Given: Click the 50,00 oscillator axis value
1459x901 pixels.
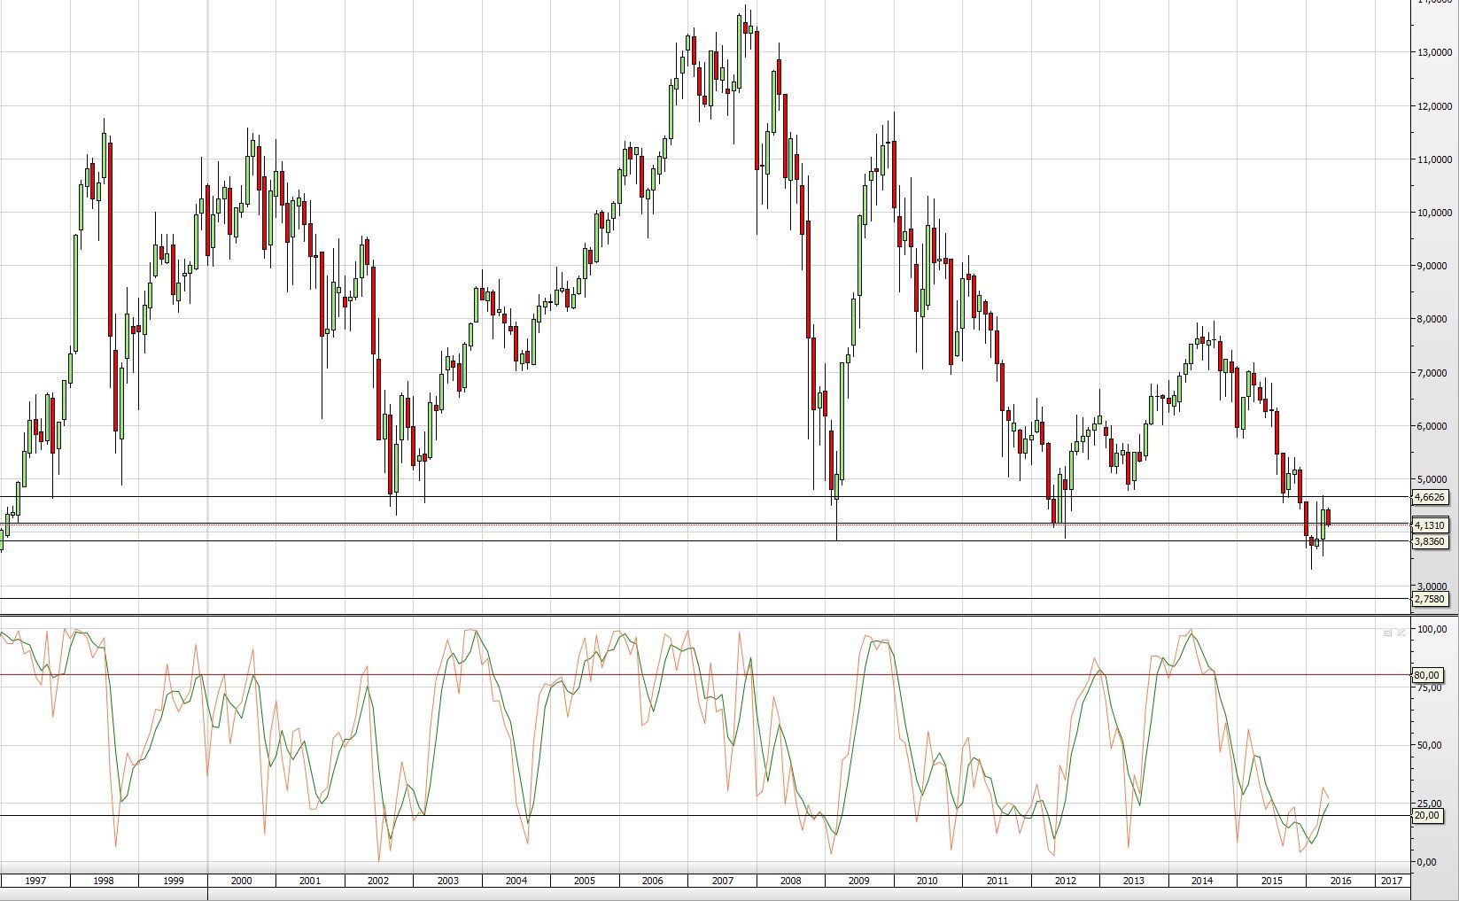Looking at the screenshot, I should pos(1430,745).
